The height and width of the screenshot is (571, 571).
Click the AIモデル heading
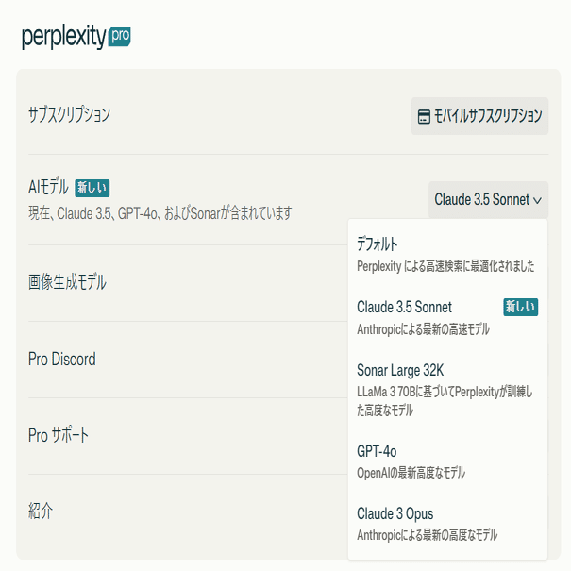48,187
